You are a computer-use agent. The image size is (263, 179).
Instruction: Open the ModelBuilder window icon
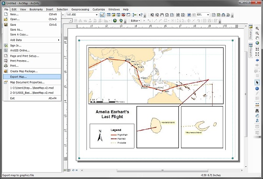tap(135, 15)
